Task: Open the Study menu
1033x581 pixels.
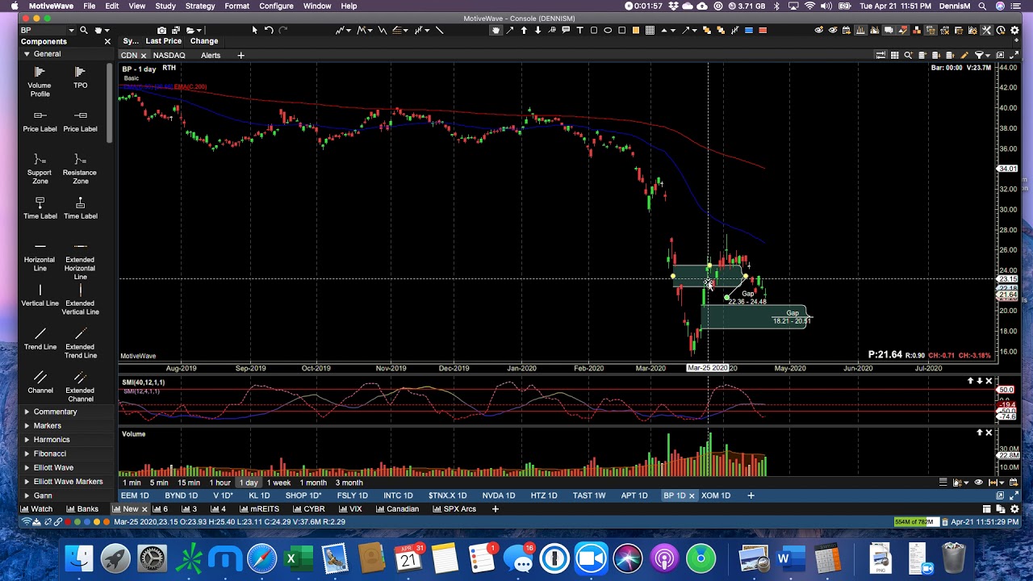Action: [x=165, y=6]
